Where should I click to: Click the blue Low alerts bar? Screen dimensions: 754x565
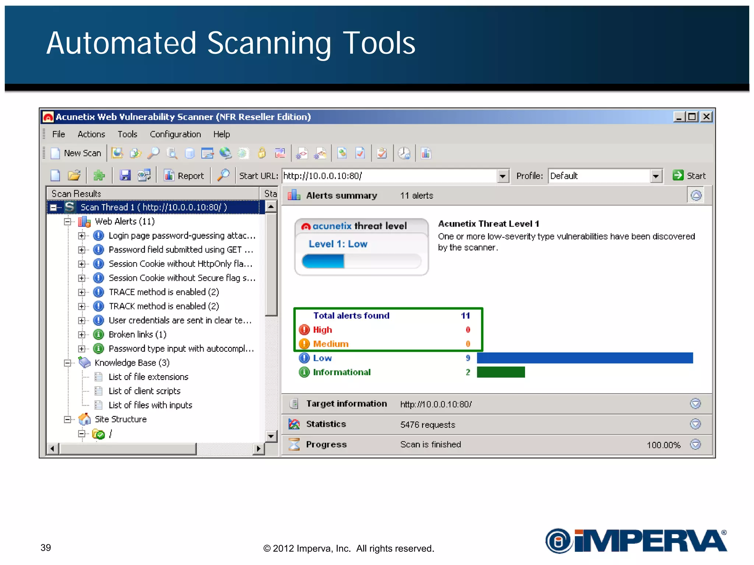pos(585,358)
